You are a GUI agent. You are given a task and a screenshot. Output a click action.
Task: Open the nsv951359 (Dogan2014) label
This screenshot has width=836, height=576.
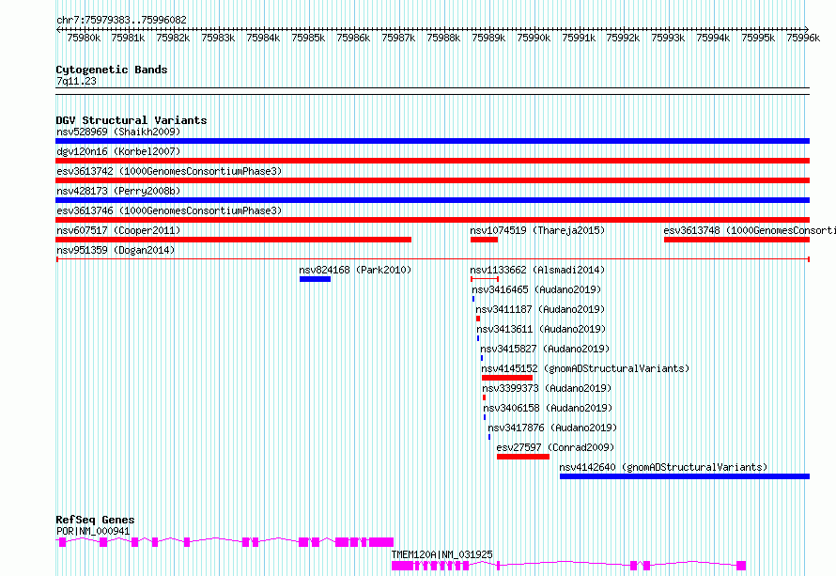coord(116,250)
